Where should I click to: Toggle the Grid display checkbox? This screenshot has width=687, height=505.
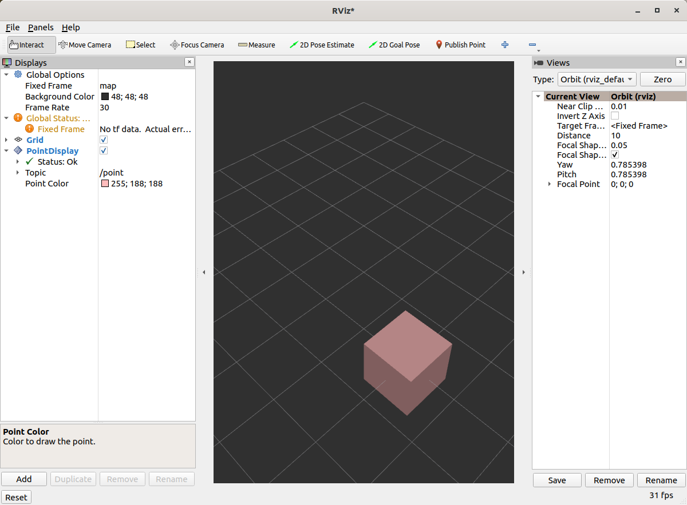(x=104, y=140)
